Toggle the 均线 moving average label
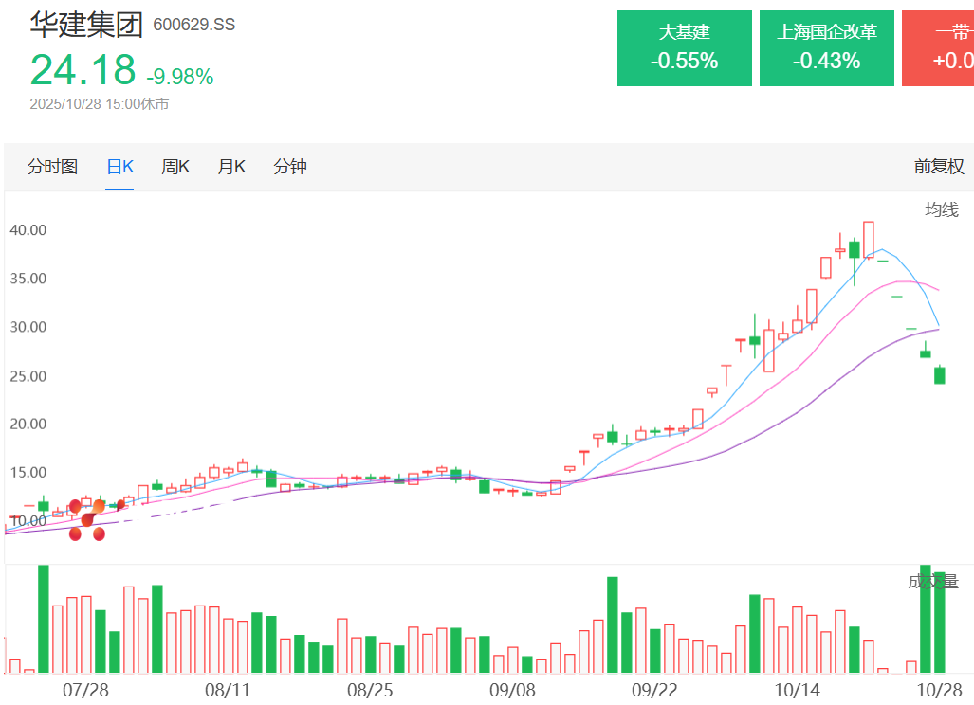This screenshot has height=705, width=974. 942,209
